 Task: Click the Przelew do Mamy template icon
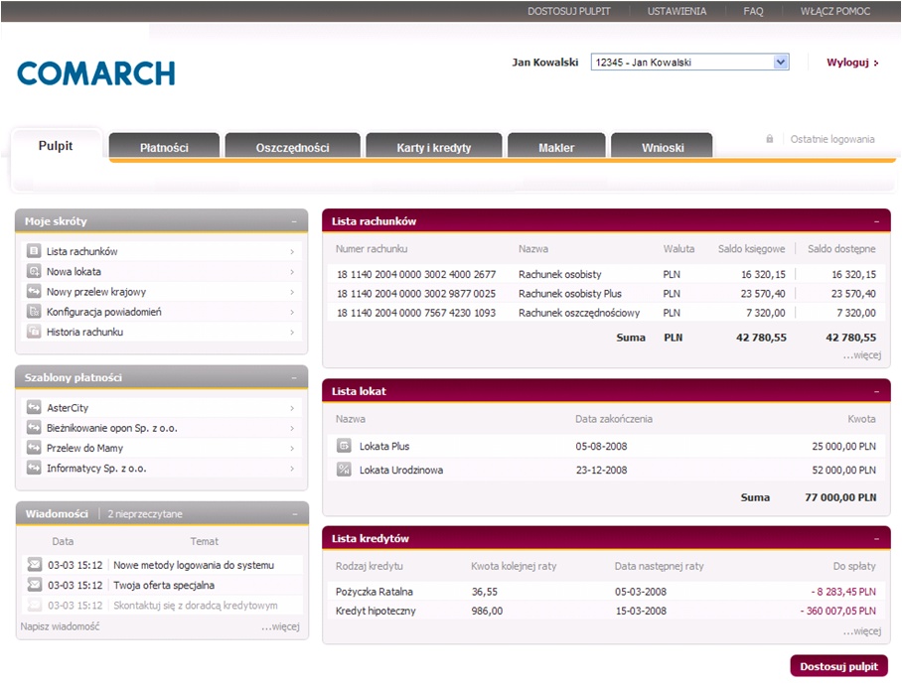coord(34,448)
